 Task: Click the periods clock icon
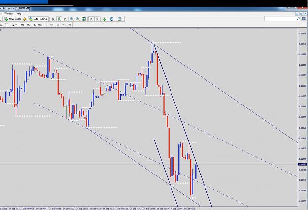(x=111, y=19)
